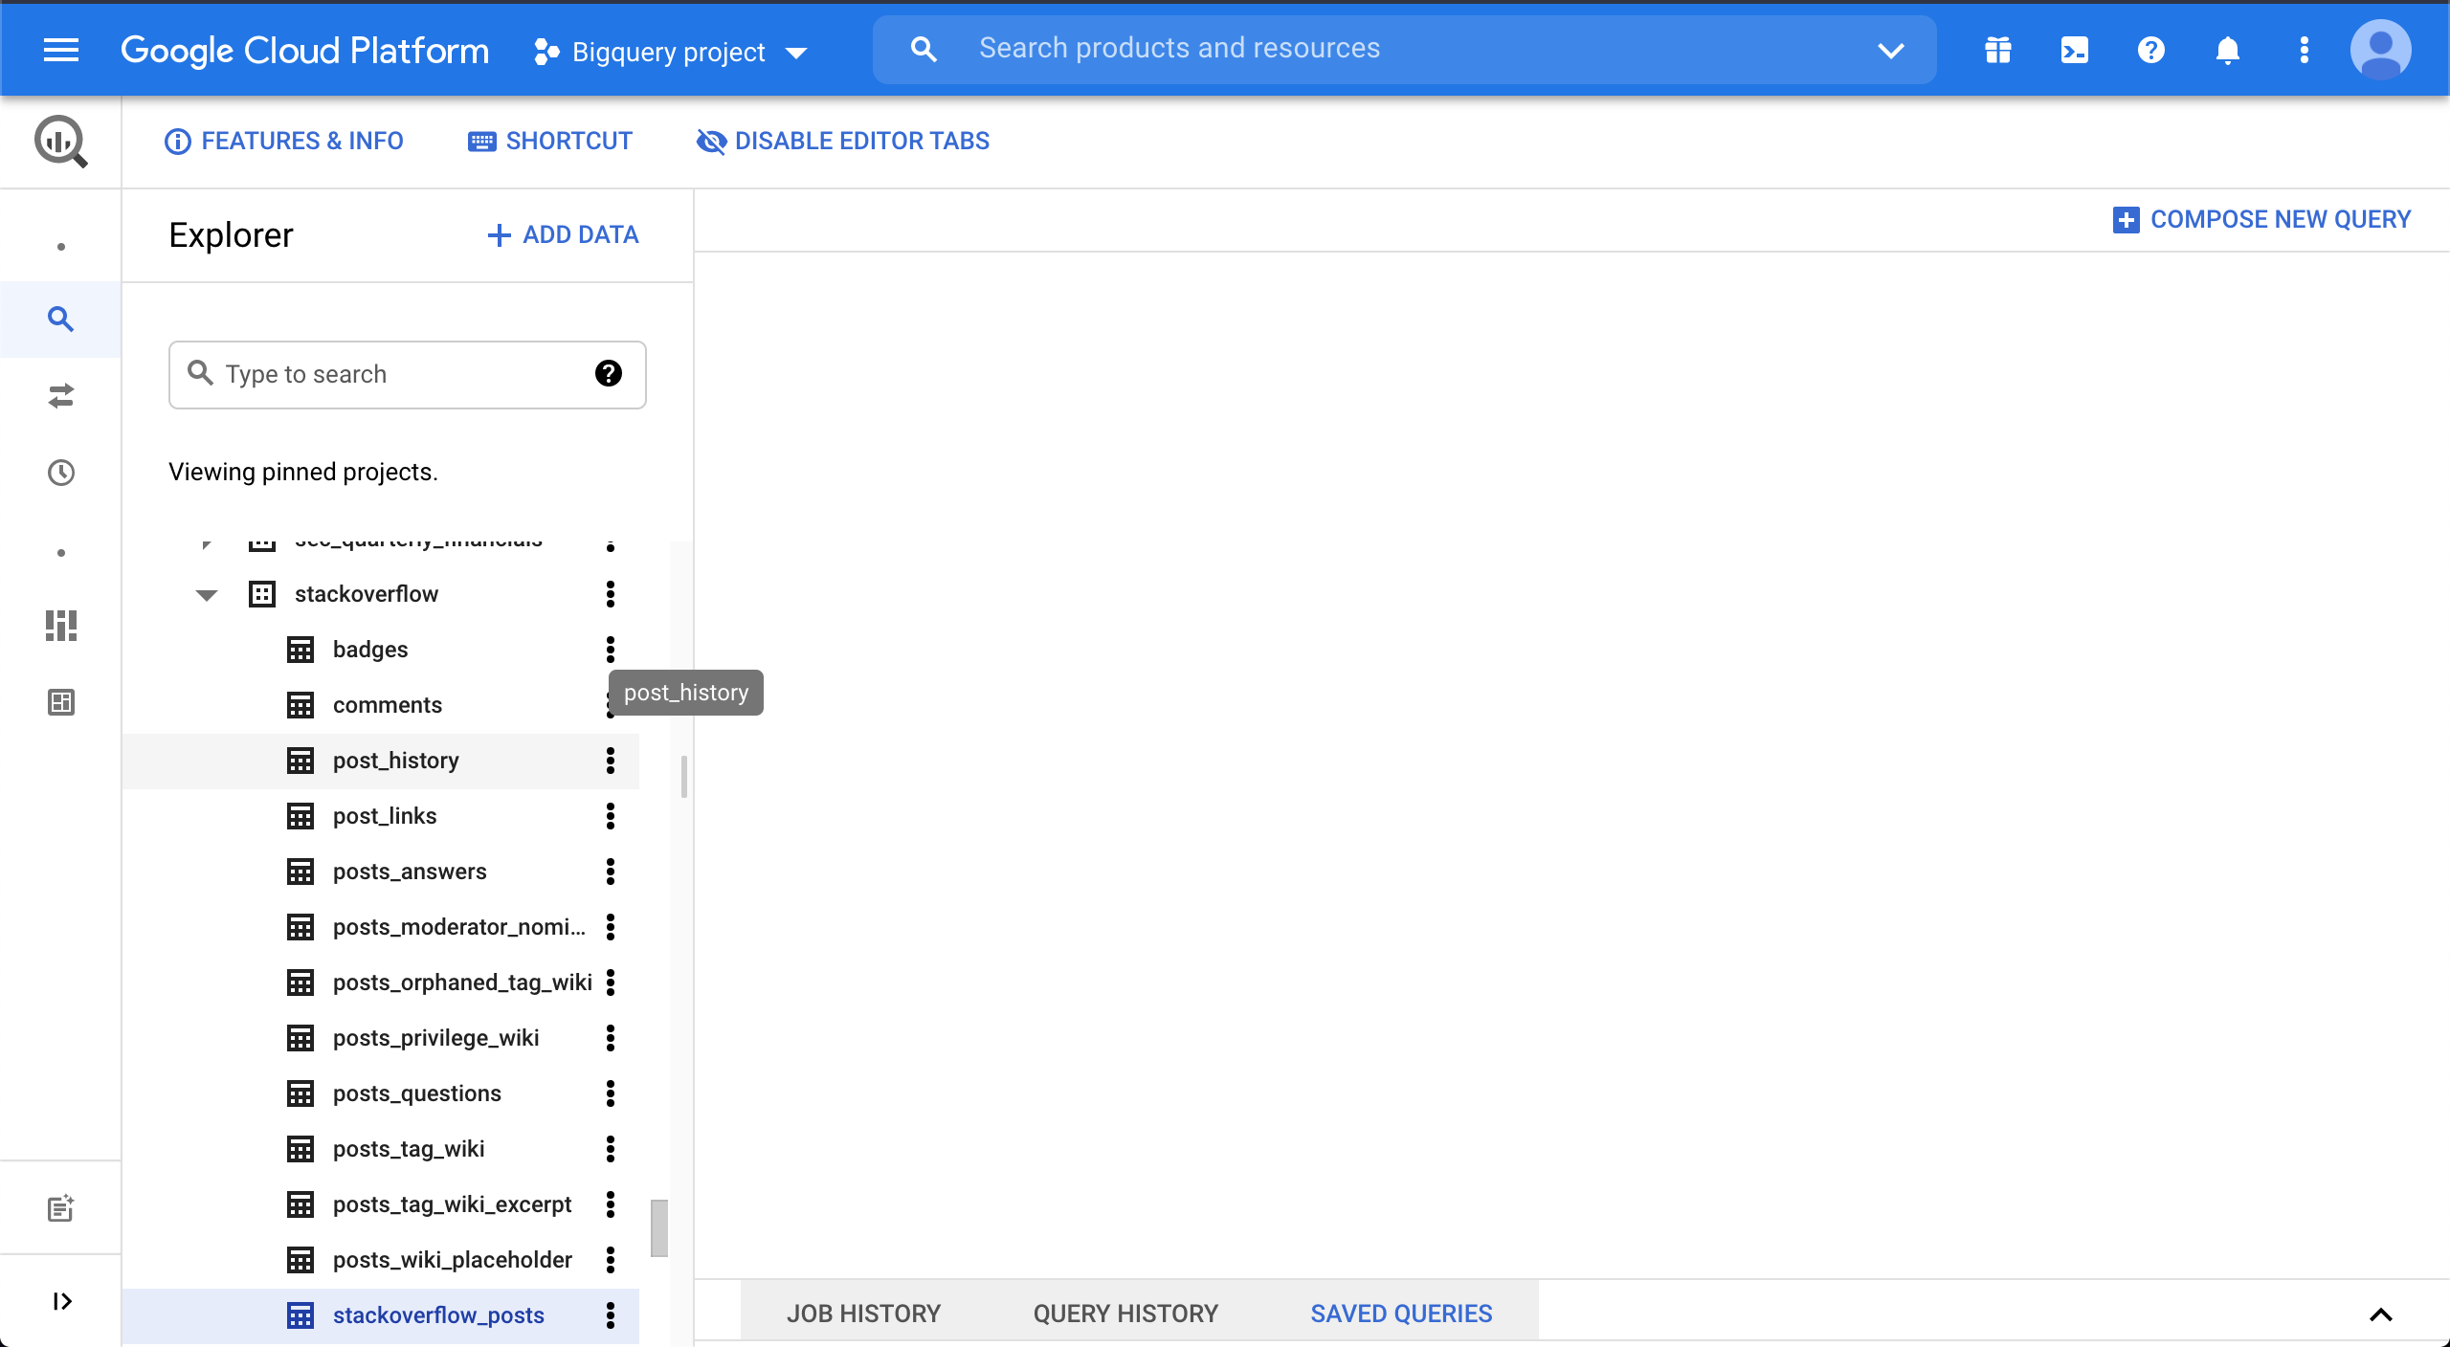2450x1347 pixels.
Task: Open the gift free trial icon
Action: point(1997,50)
